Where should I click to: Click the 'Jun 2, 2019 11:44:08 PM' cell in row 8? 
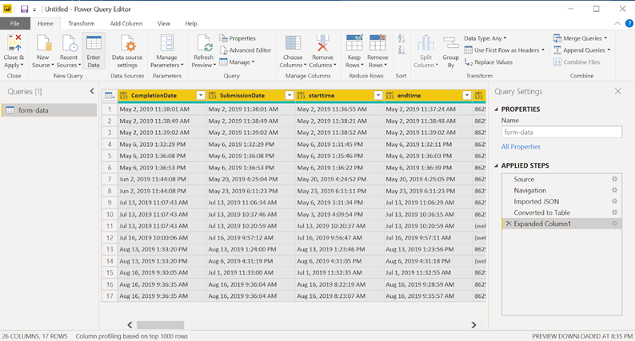162,191
